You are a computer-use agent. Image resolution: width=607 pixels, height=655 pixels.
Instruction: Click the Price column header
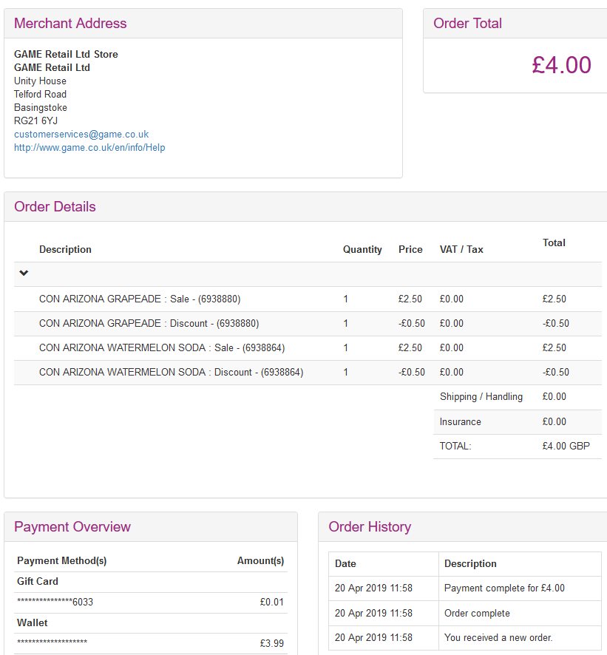410,249
